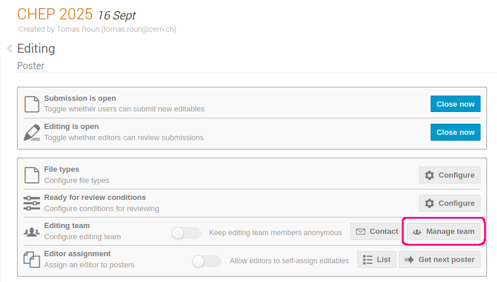Image resolution: width=497 pixels, height=282 pixels.
Task: Click the back chevron beside Editing
Action: (x=9, y=49)
